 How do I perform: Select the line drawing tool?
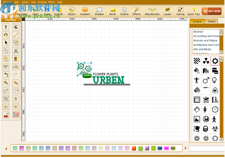tap(16, 35)
